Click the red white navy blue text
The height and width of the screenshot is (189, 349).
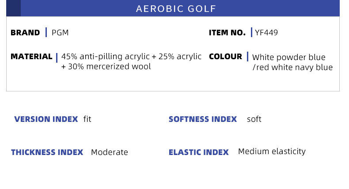click(x=292, y=68)
